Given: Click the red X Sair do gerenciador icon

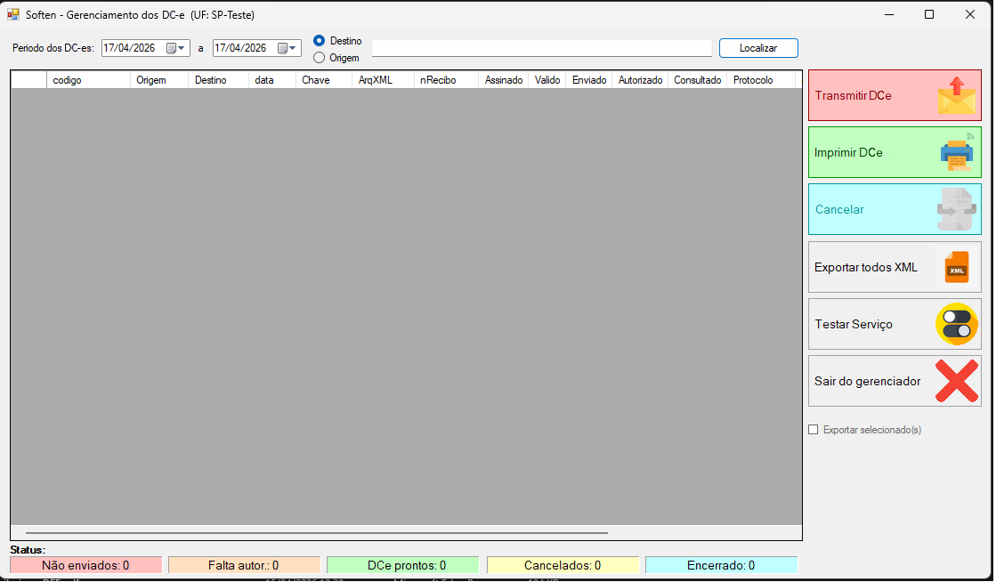Looking at the screenshot, I should click(x=957, y=381).
